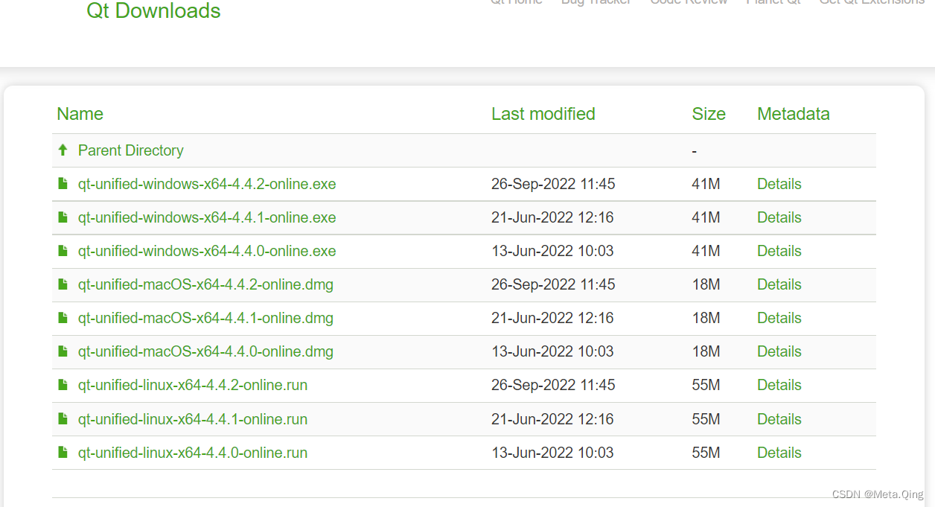Click size 41M in windows-x64-4.4.1 row

706,217
